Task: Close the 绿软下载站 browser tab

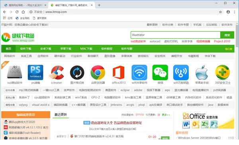Action: (92, 5)
